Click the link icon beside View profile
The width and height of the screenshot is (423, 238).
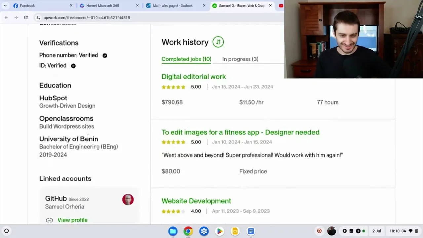click(49, 220)
